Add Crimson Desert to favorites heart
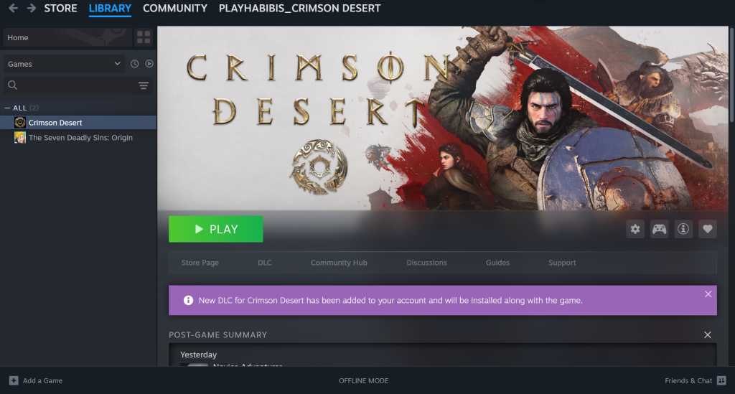Screen dimensions: 735x394 (x=707, y=229)
